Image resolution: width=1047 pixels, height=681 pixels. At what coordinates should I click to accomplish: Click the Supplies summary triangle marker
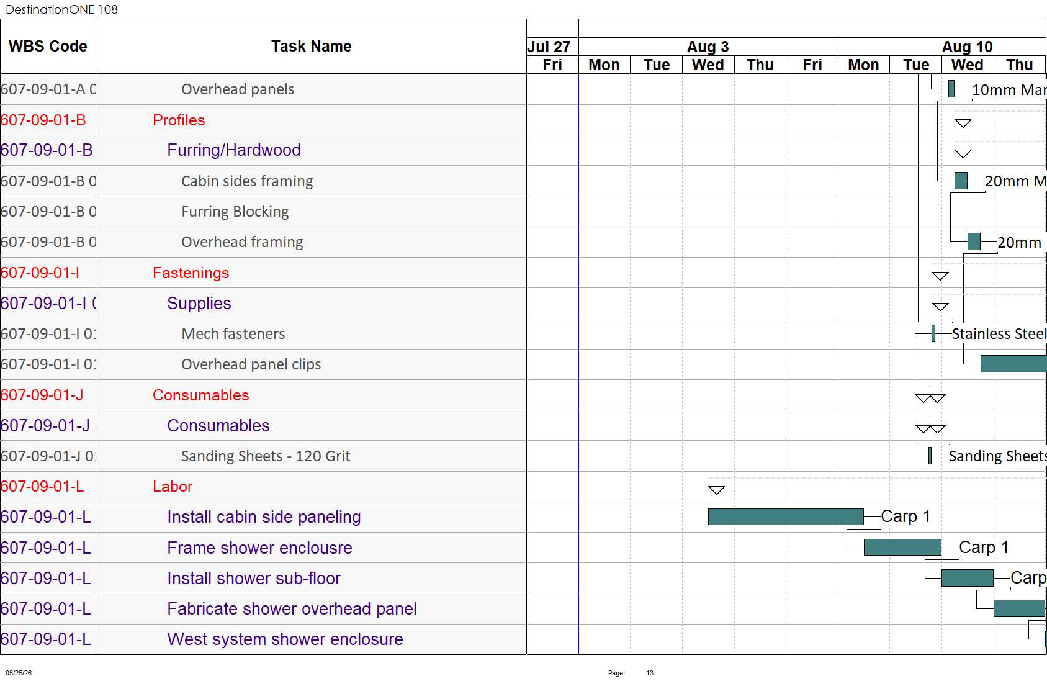click(940, 307)
